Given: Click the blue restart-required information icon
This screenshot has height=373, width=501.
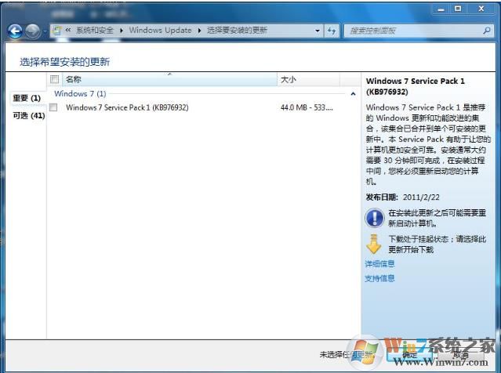Looking at the screenshot, I should click(x=374, y=218).
